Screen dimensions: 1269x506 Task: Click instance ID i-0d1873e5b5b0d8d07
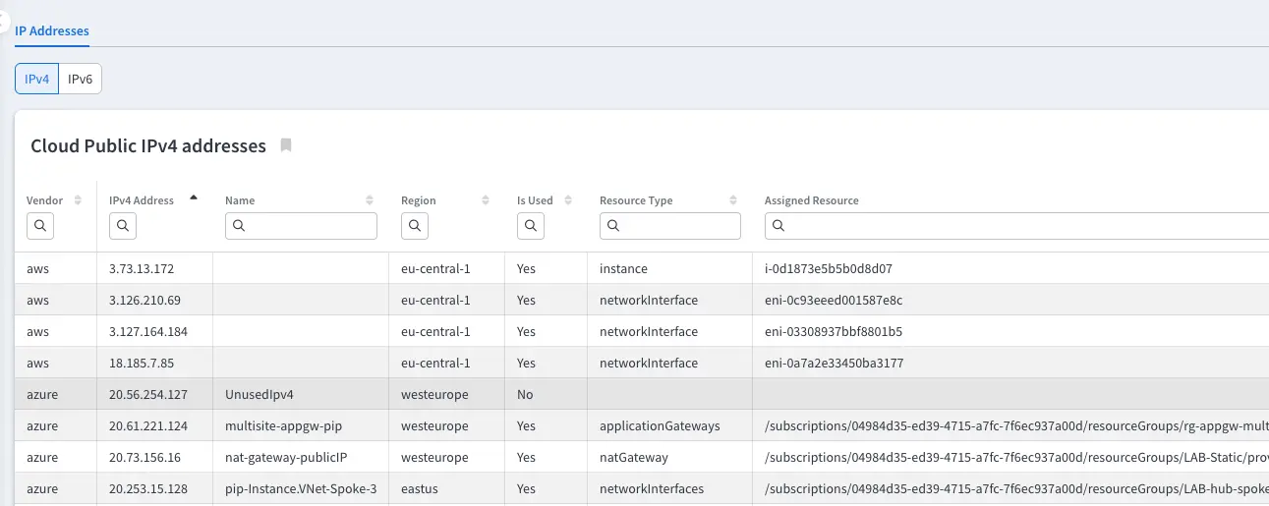click(828, 268)
